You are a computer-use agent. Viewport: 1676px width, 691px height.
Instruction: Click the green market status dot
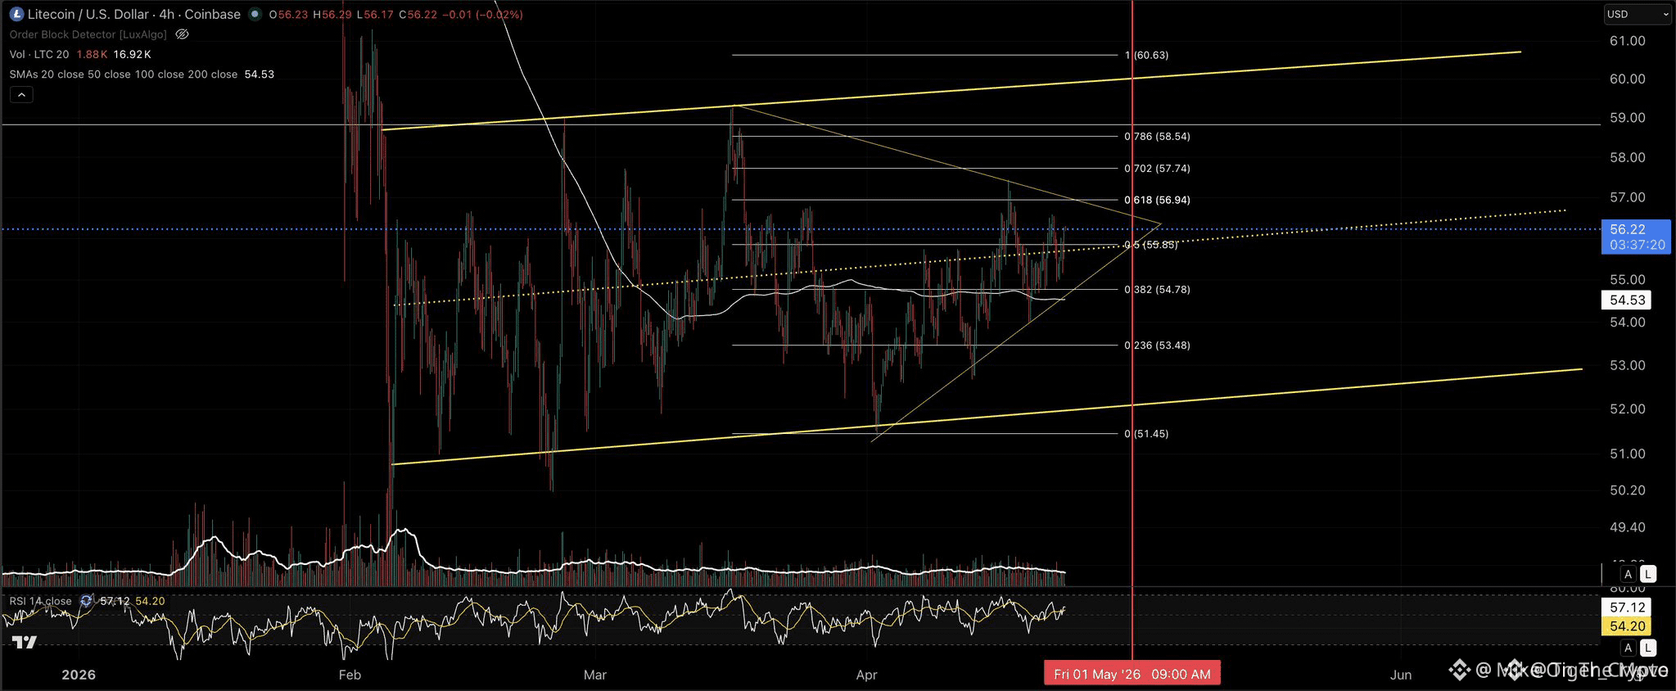pyautogui.click(x=255, y=14)
